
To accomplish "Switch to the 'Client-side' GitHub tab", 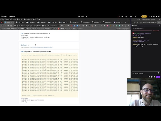I will click(107, 22).
